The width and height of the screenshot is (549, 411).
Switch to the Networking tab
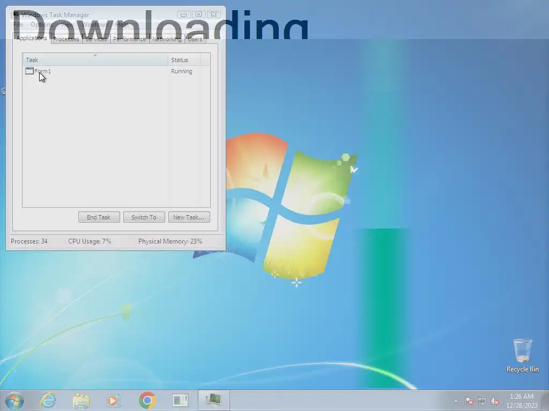(x=167, y=39)
